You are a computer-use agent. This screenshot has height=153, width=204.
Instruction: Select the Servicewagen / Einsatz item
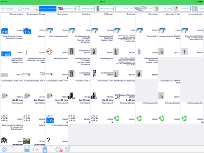34,24
